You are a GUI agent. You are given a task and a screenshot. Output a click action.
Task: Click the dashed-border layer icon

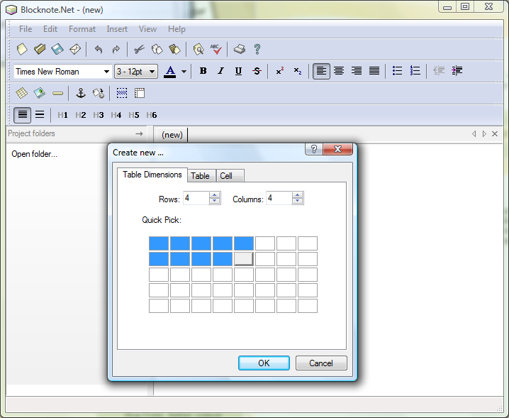coord(122,93)
